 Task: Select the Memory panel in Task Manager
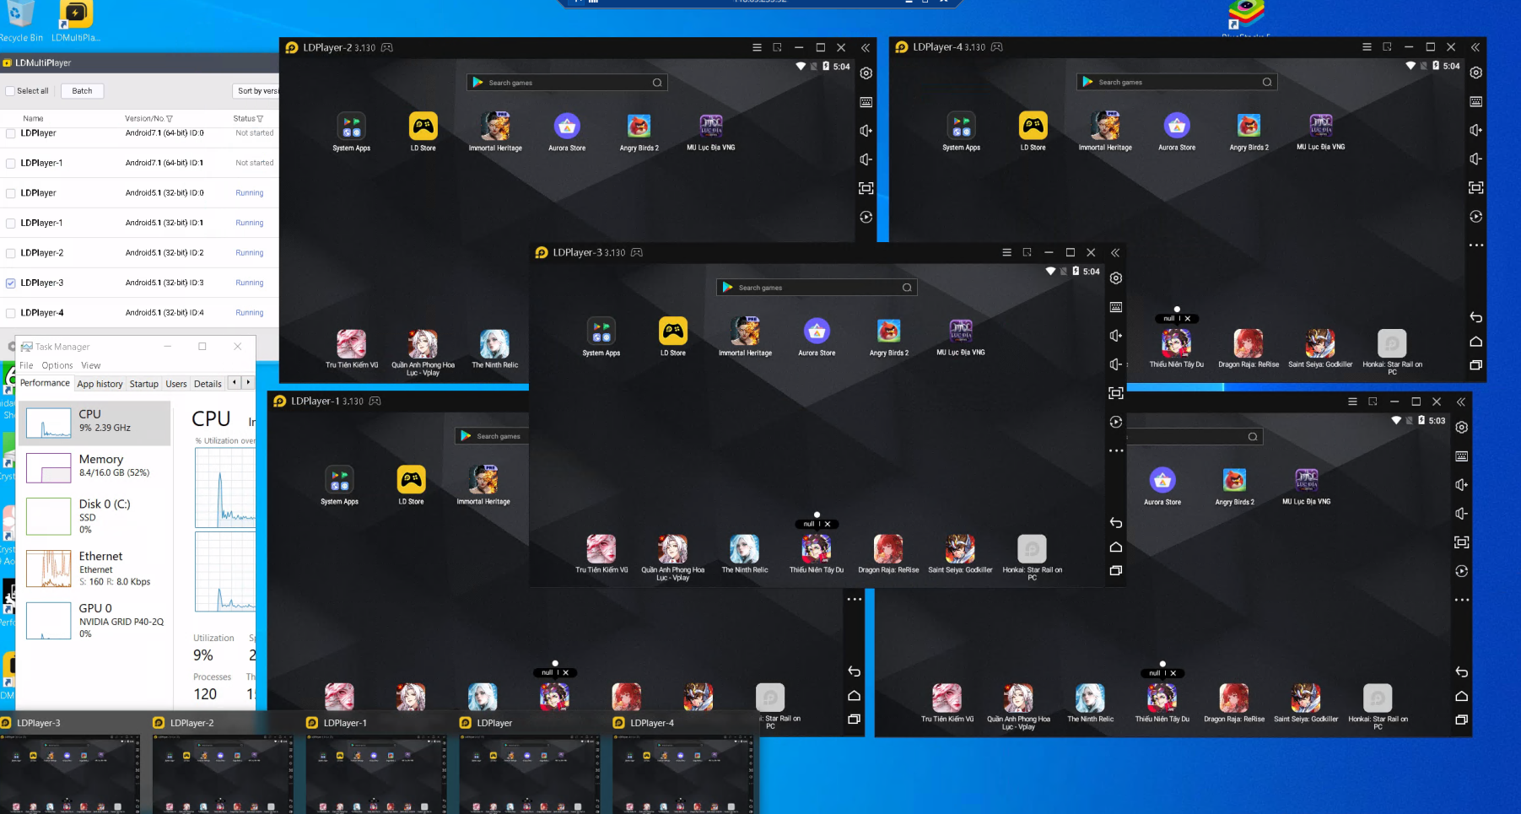94,466
